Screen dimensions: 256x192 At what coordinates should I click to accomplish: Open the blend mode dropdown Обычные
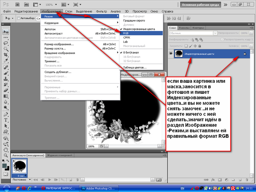193,33
